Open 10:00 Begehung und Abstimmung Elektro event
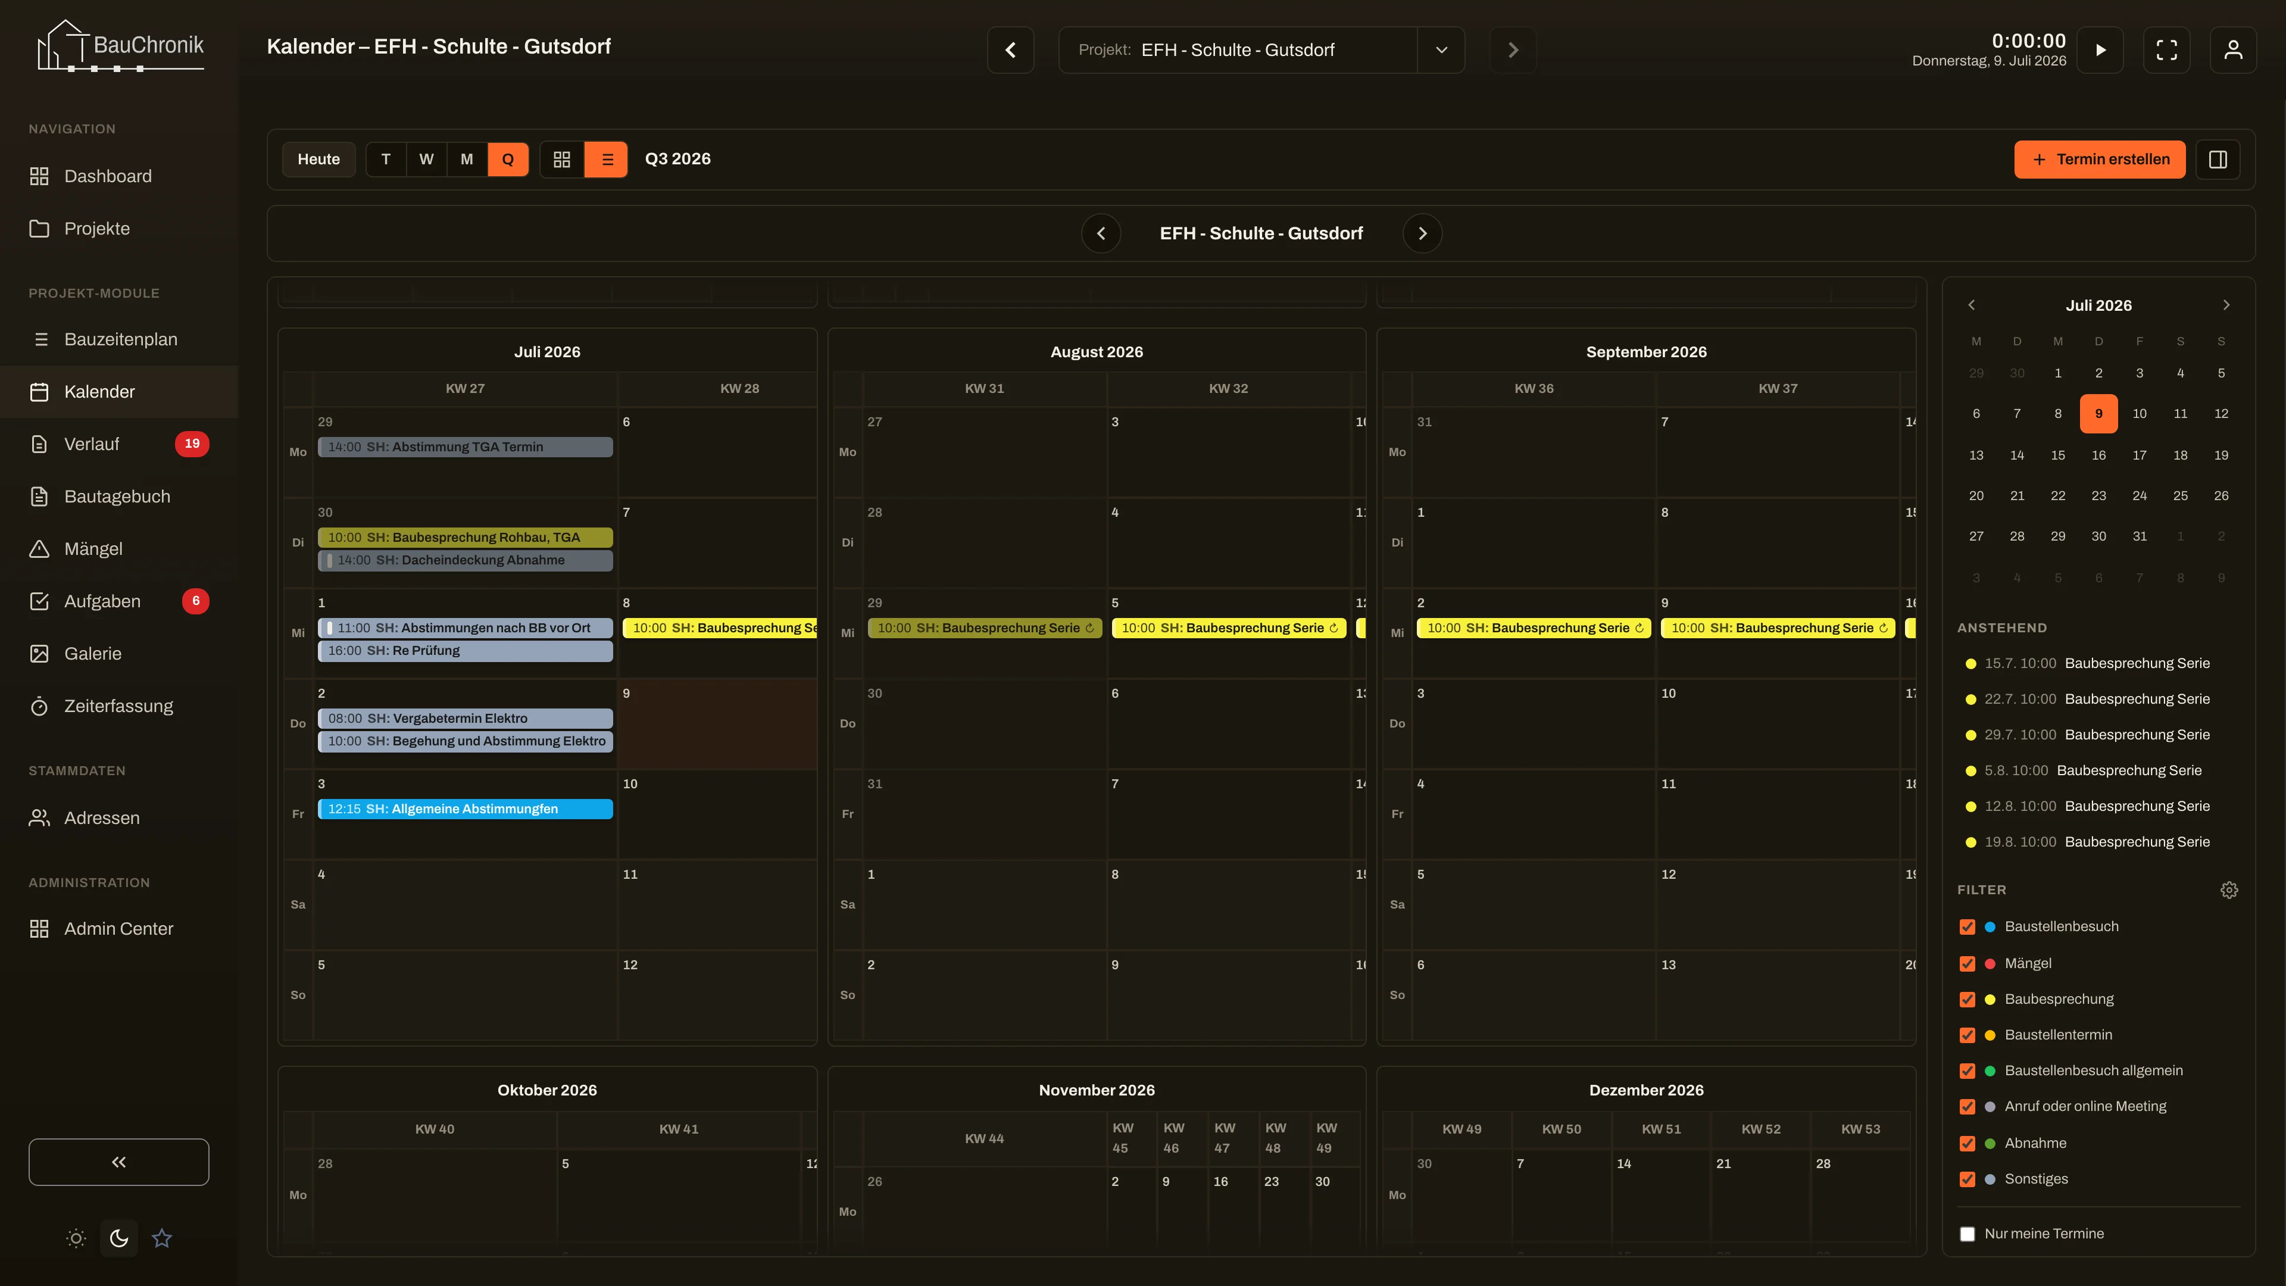This screenshot has width=2286, height=1286. [x=465, y=741]
